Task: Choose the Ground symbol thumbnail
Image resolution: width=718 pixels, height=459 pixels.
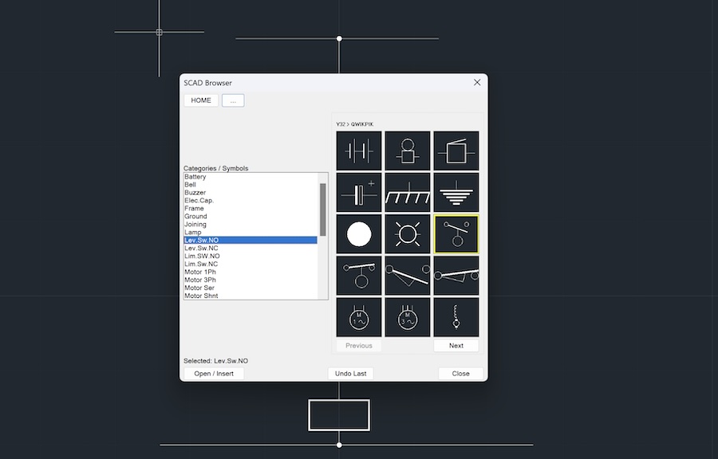Action: [x=456, y=193]
